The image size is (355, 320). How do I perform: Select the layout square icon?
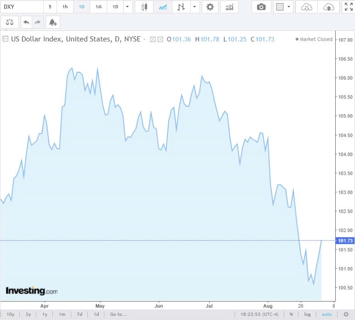pos(280,7)
